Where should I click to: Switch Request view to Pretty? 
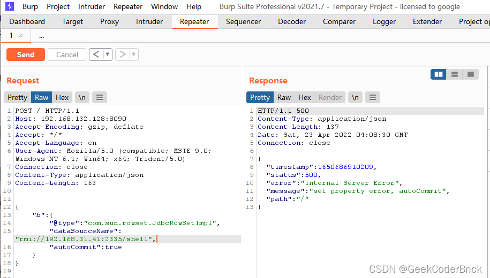18,97
